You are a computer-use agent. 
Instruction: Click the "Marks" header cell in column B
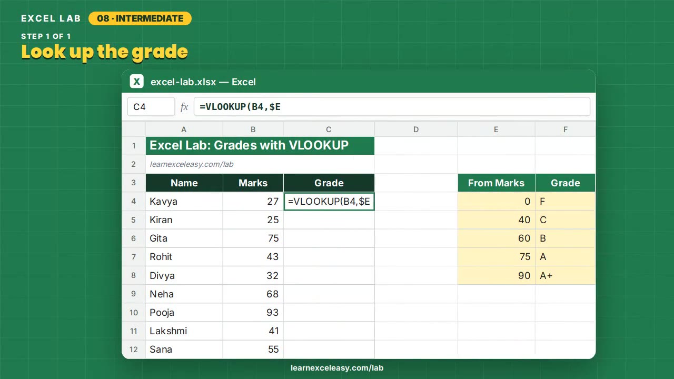(x=253, y=183)
